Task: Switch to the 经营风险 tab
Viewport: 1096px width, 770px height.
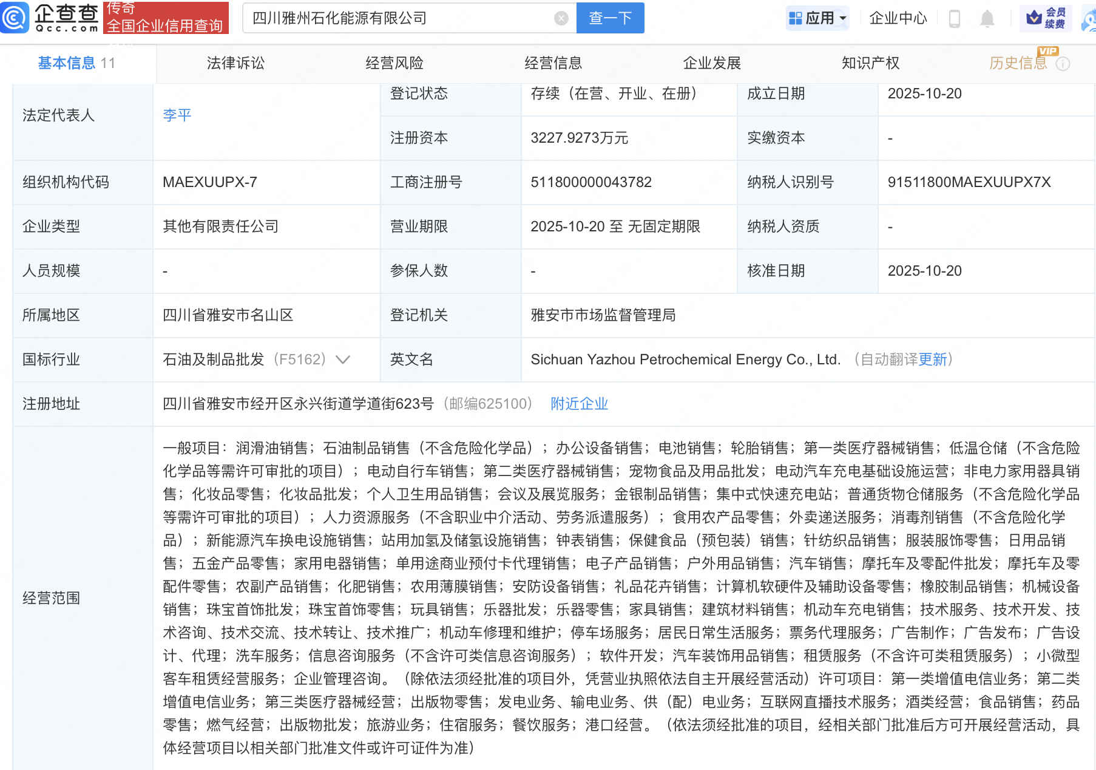Action: (x=394, y=63)
